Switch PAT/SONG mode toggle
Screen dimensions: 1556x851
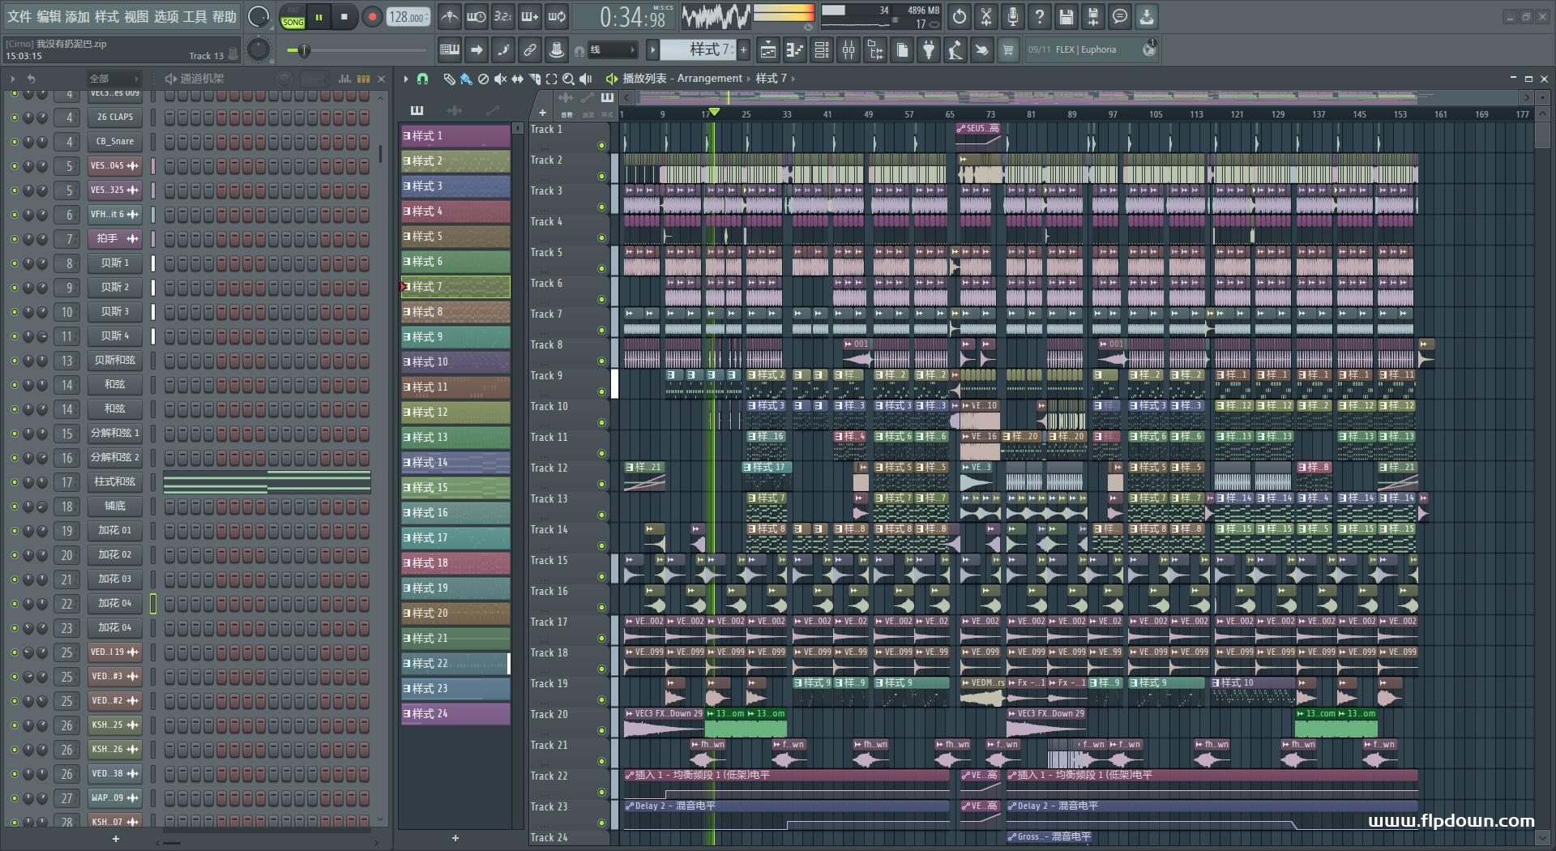293,17
